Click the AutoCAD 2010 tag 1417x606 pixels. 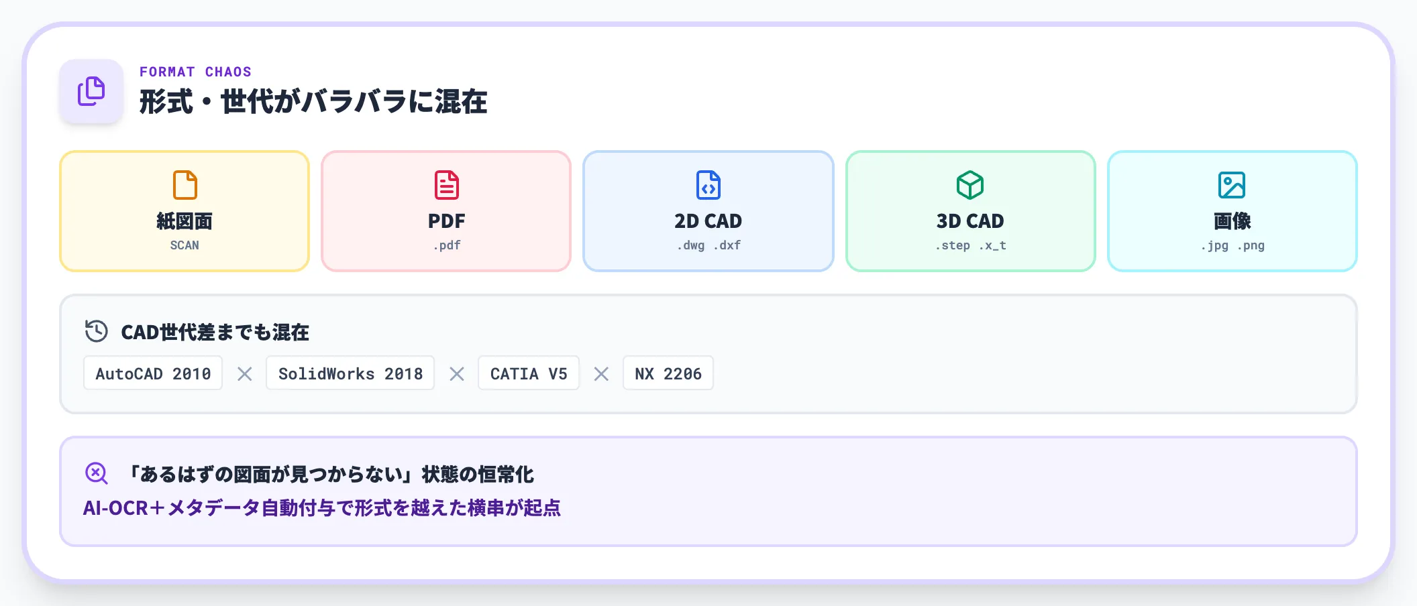pyautogui.click(x=153, y=373)
